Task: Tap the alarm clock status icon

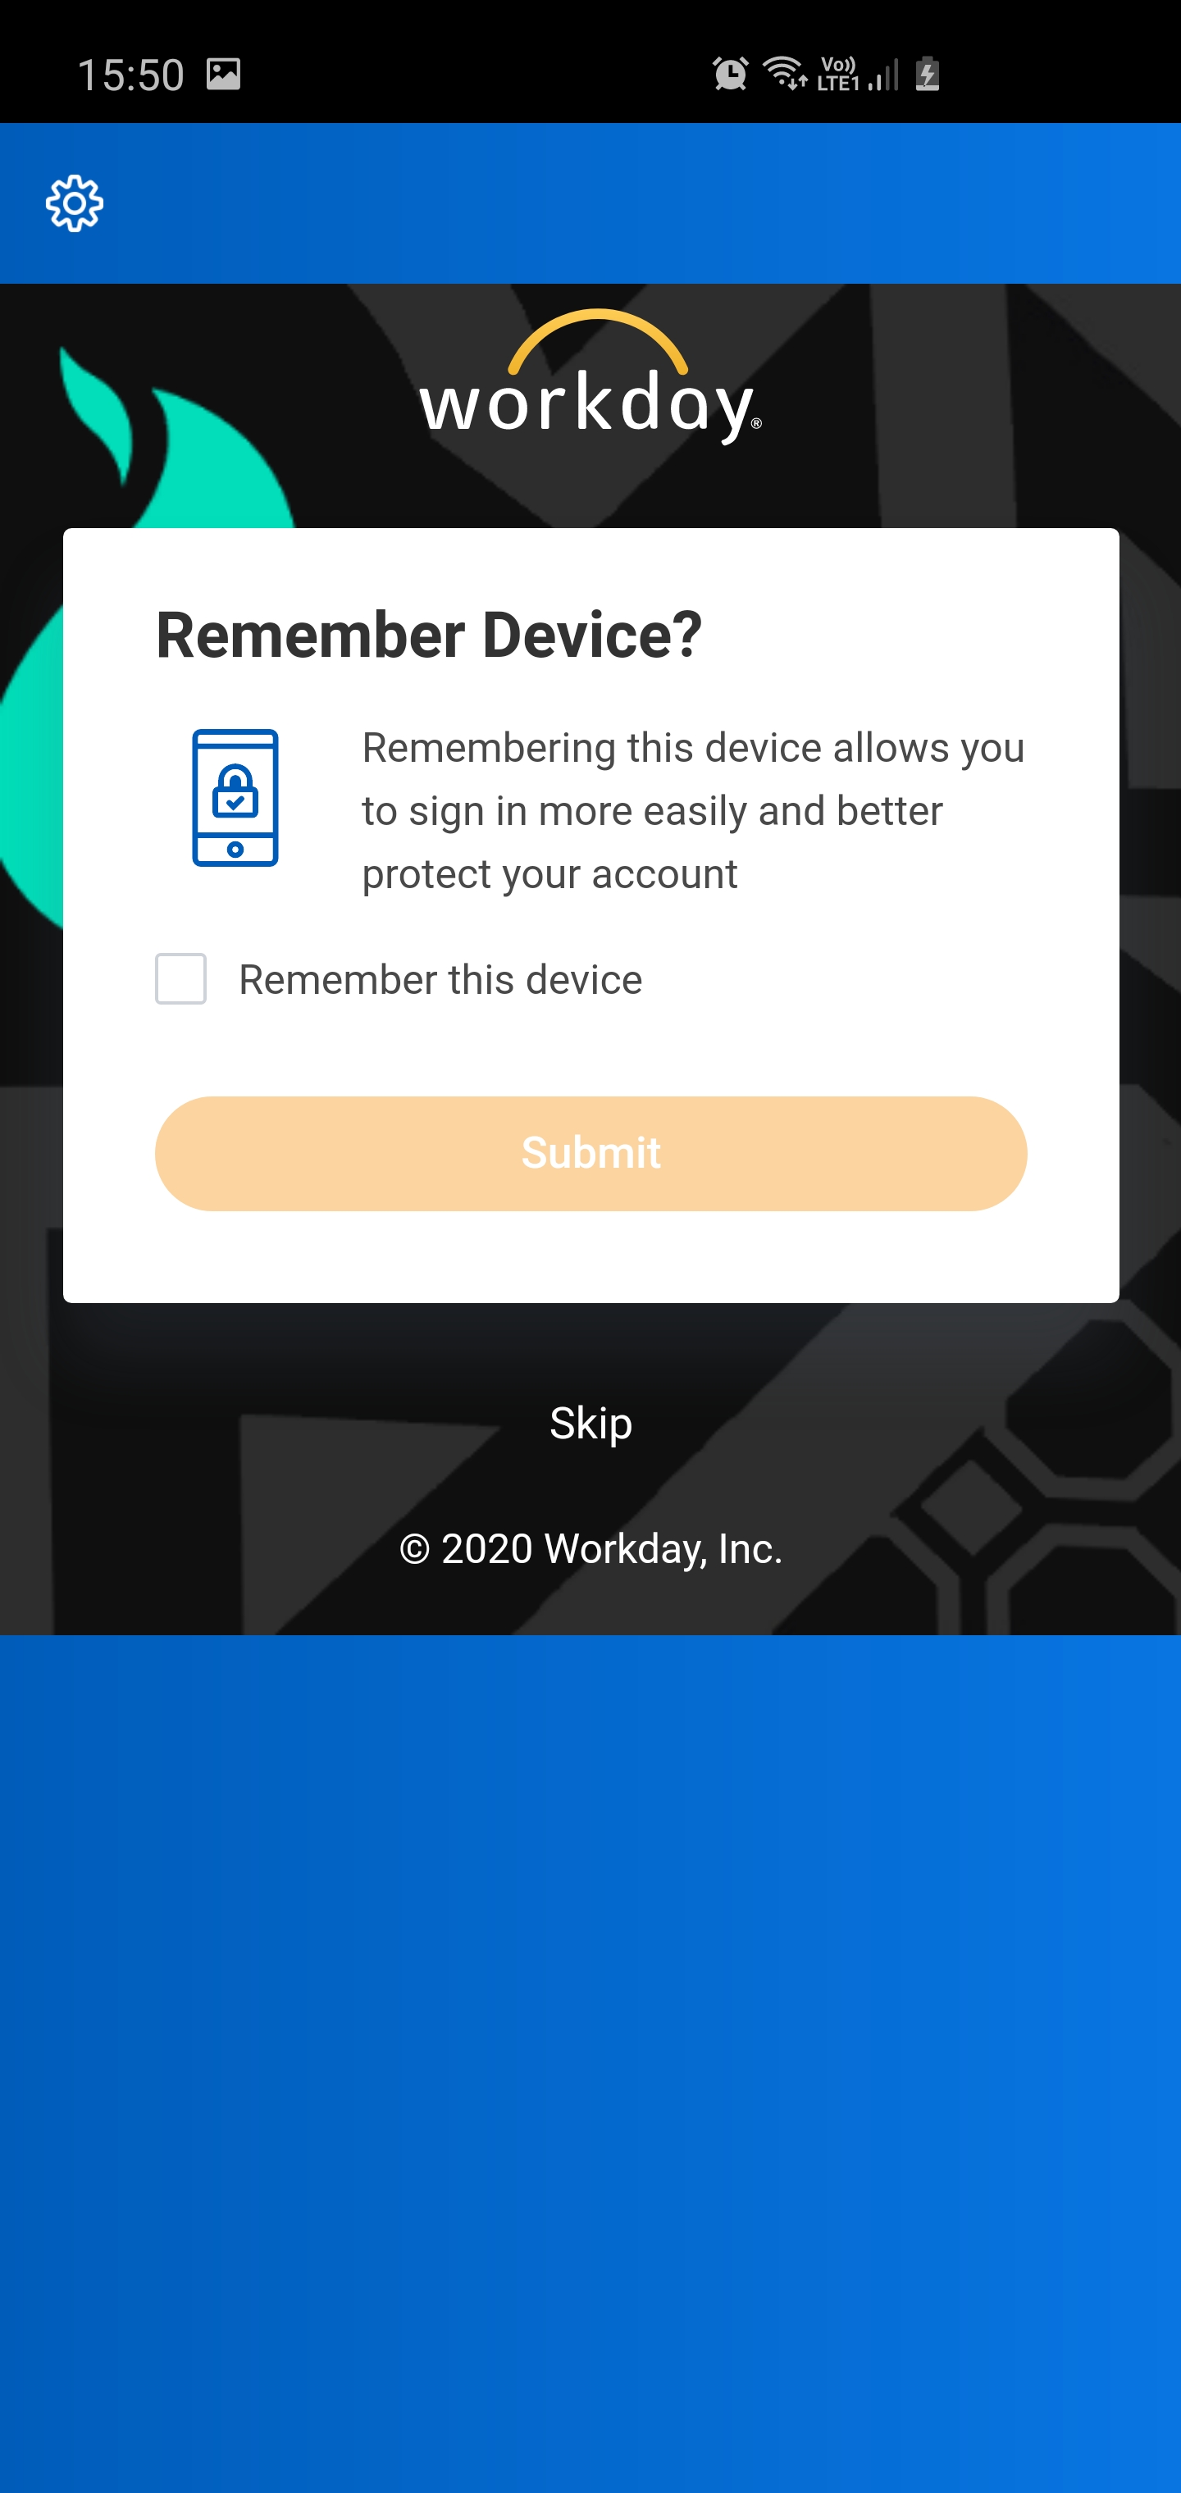Action: (730, 74)
